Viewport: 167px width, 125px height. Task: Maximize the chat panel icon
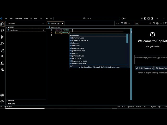pyautogui.click(x=166, y=23)
